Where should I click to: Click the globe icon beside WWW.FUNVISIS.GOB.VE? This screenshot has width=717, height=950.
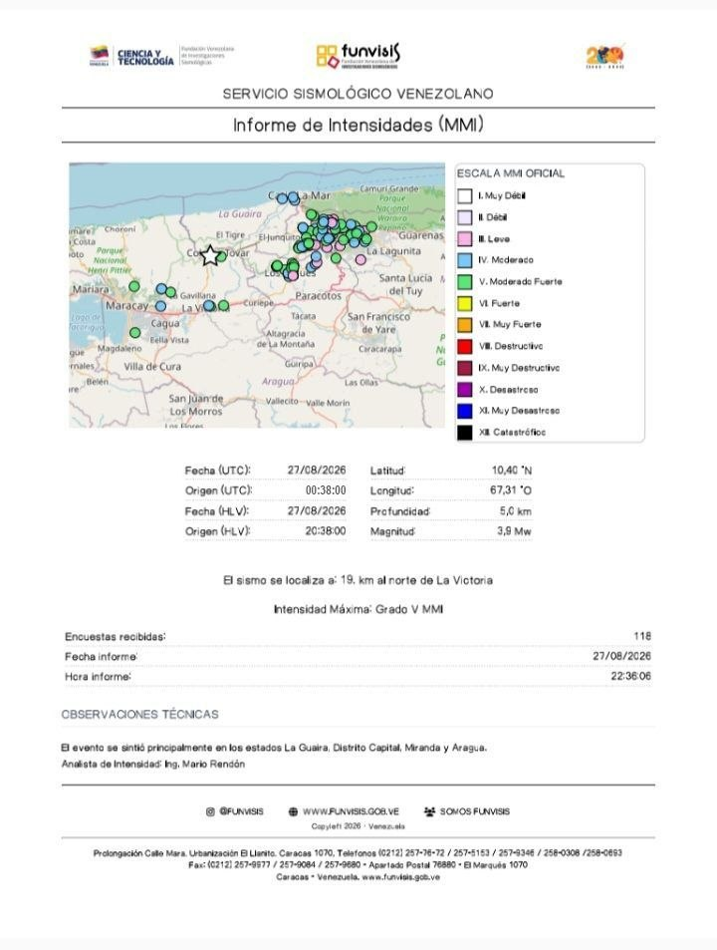click(x=293, y=811)
